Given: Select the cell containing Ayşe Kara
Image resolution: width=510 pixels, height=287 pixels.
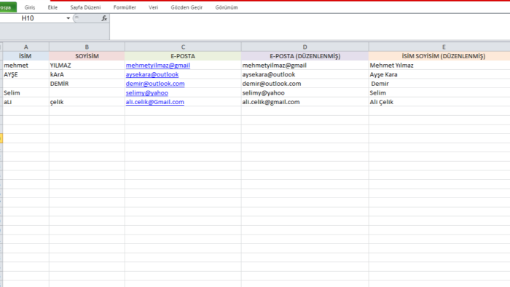Looking at the screenshot, I should tap(439, 74).
